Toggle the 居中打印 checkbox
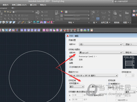The height and width of the screenshot is (102, 137). point(93,95)
